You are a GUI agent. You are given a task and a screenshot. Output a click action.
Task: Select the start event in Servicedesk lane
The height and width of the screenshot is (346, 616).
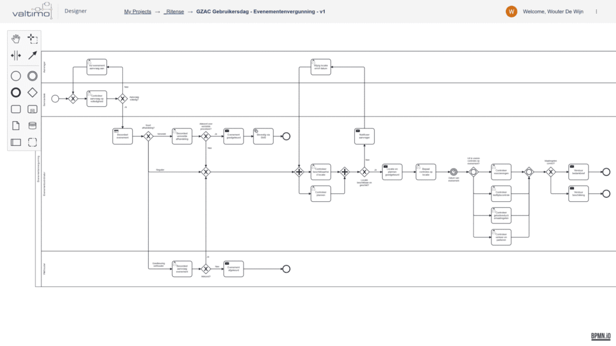(x=55, y=99)
